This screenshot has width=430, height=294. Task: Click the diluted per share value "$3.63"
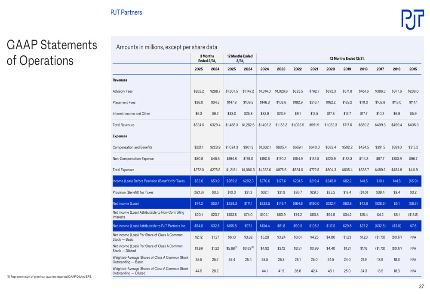pos(248,249)
